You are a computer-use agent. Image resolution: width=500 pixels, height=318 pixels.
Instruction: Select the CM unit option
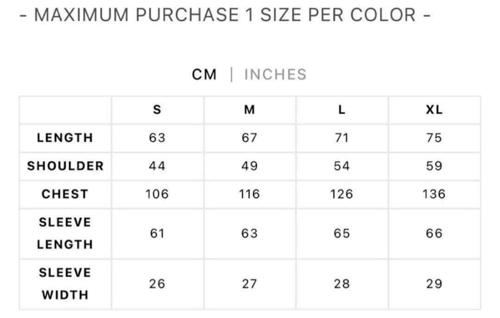204,74
